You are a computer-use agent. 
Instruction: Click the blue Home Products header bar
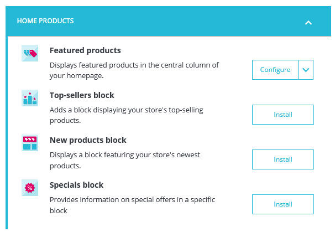(x=169, y=21)
